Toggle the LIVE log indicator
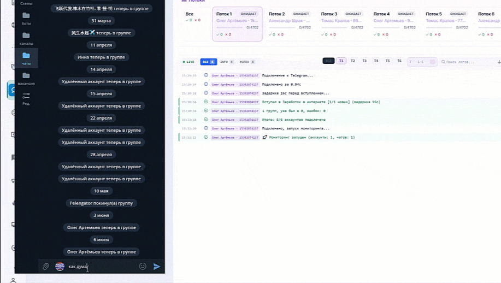Viewport: 501px width, 283px height. coord(188,62)
